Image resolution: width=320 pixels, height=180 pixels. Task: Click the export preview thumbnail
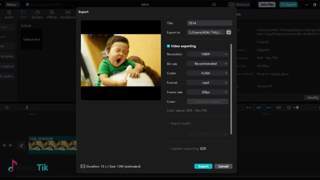(x=121, y=60)
